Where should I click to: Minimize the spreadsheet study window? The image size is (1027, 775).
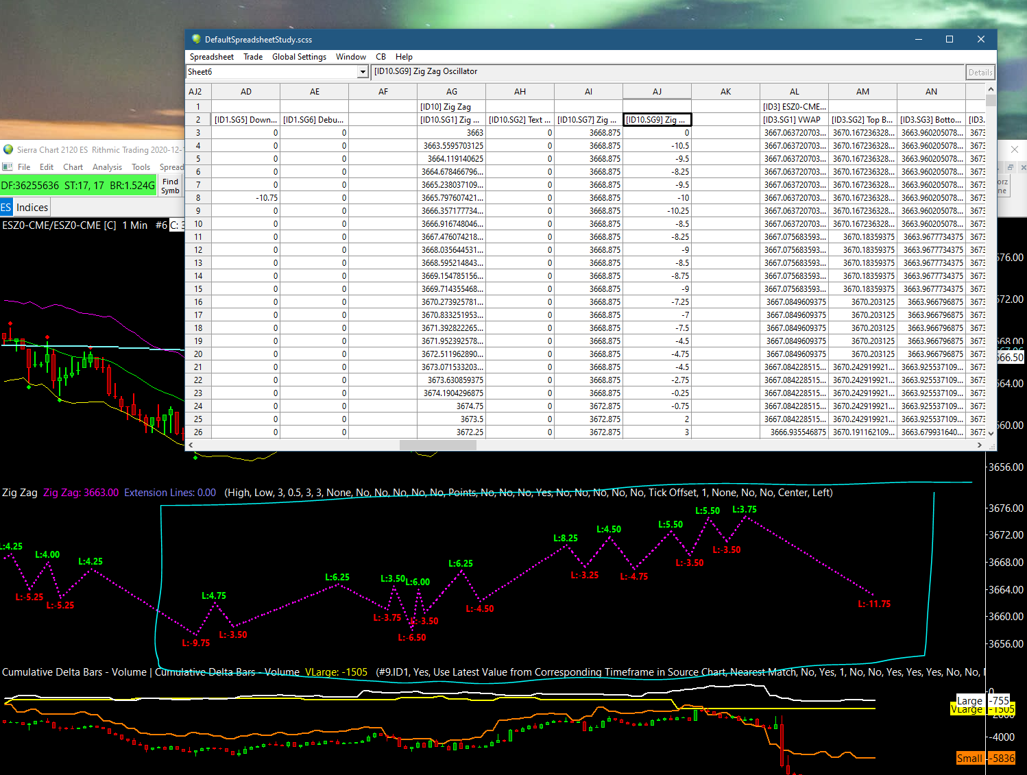[918, 40]
